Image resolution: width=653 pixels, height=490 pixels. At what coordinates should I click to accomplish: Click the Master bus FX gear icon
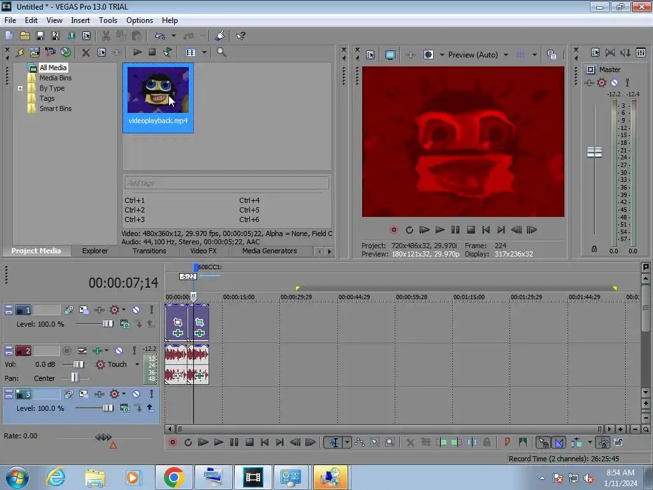(x=602, y=82)
